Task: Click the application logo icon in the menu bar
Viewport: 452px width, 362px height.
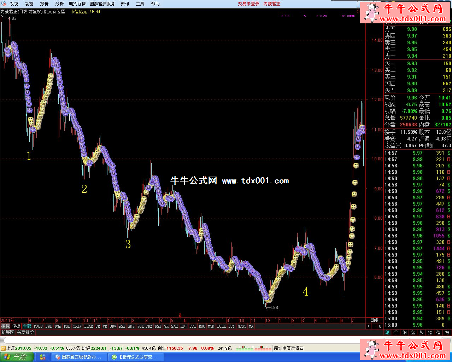Action: click(4, 4)
